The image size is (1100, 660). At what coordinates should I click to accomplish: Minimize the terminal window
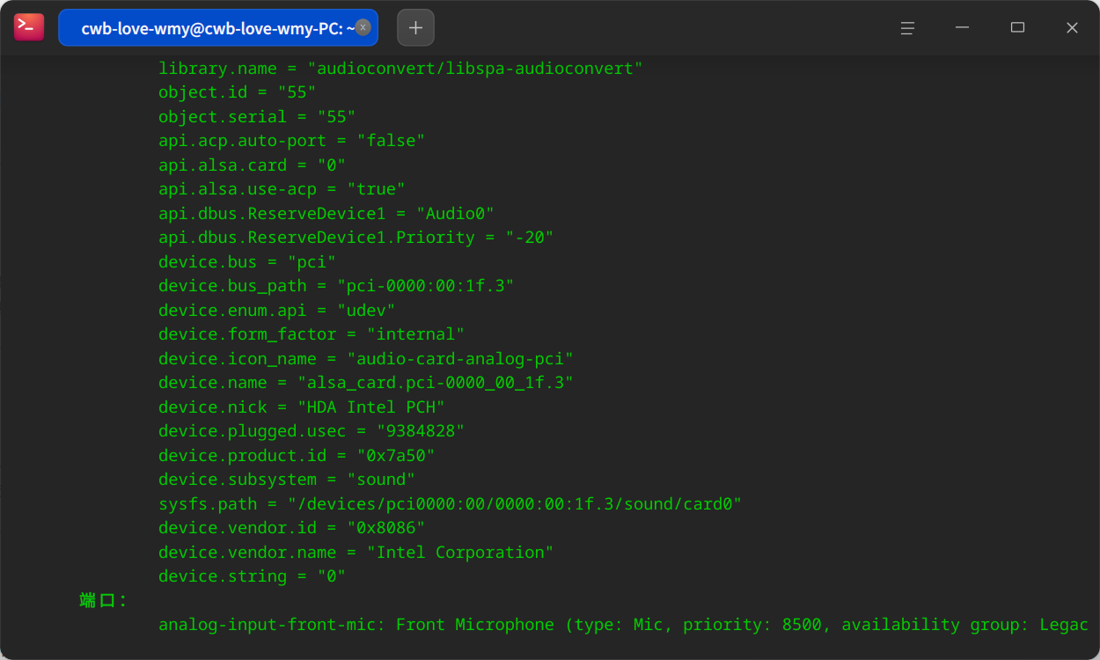coord(963,27)
